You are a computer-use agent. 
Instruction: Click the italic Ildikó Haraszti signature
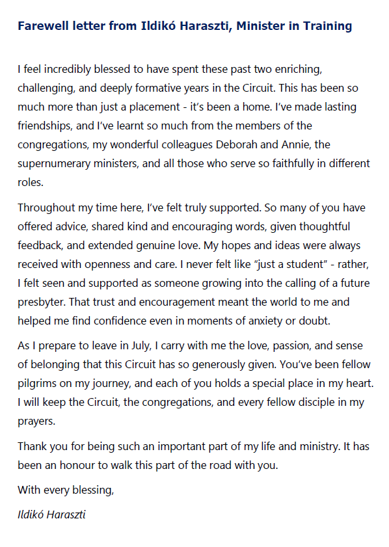51,515
